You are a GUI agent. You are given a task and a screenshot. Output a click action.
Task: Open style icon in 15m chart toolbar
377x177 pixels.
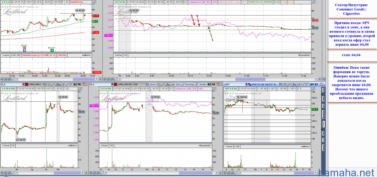click(64, 84)
